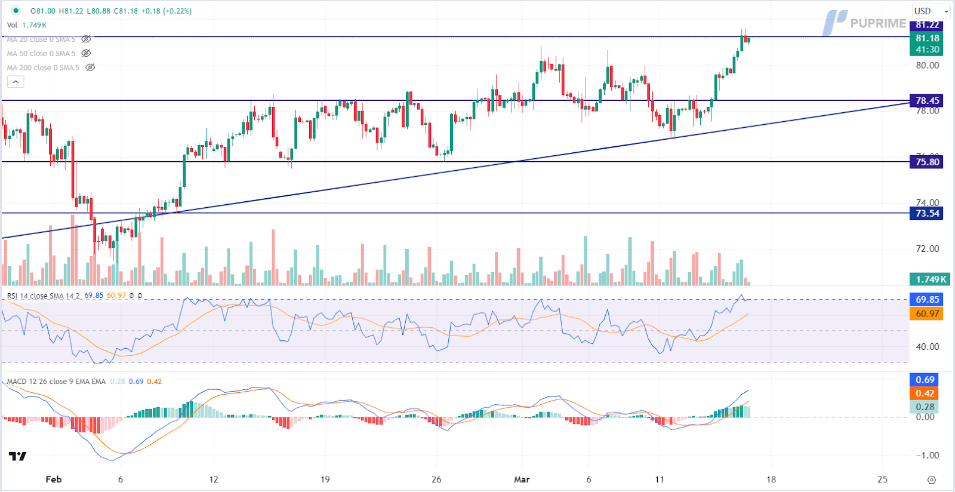
Task: Toggle visibility of MA 200 indicator
Action: point(90,67)
